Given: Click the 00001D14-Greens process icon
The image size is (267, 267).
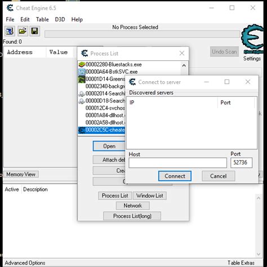Looking at the screenshot, I should pos(82,79).
